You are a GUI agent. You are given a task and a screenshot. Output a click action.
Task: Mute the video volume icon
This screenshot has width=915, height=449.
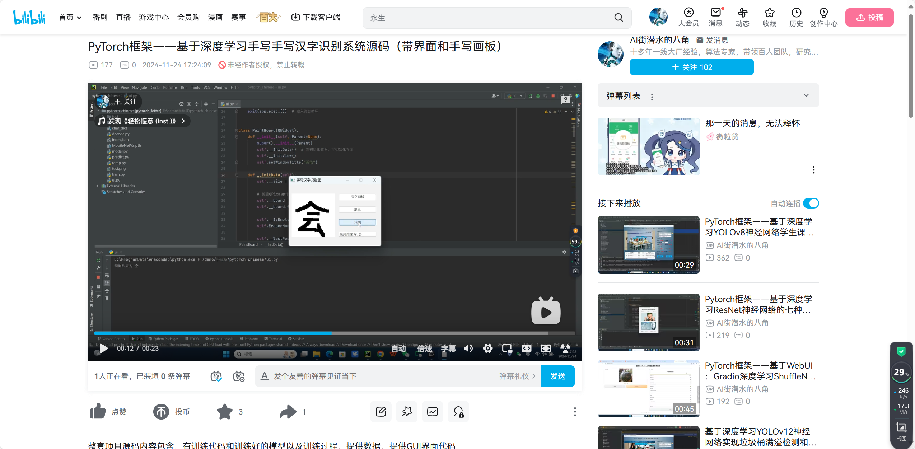point(468,348)
